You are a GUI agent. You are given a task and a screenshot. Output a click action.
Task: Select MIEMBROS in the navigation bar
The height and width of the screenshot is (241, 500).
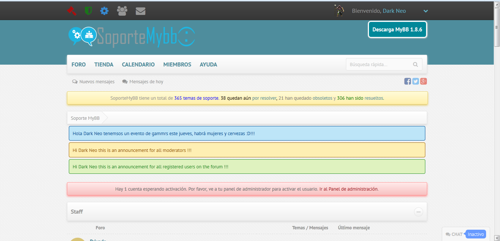177,65
